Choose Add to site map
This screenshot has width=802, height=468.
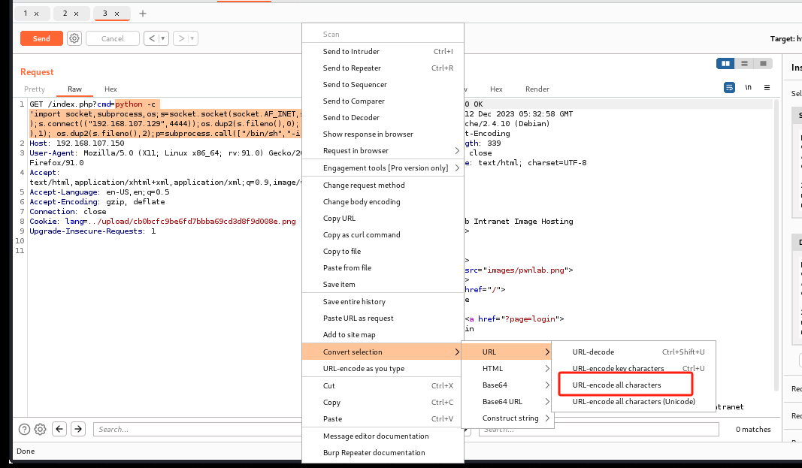tap(383, 334)
